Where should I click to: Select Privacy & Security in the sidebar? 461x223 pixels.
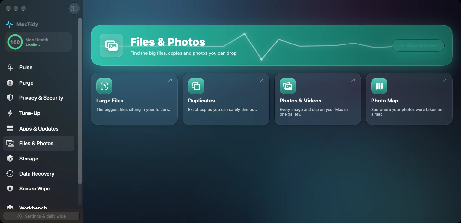[38, 98]
